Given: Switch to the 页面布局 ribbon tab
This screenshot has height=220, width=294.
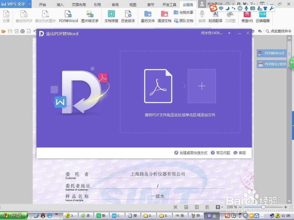Looking at the screenshot, I should point(79,4).
